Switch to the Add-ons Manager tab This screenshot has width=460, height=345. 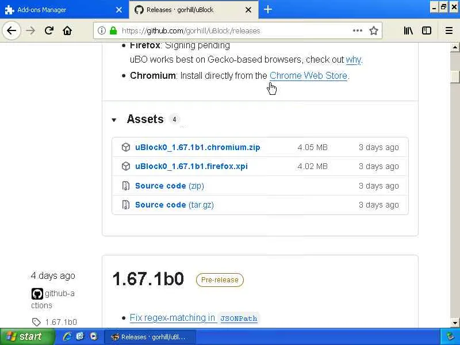coord(64,10)
